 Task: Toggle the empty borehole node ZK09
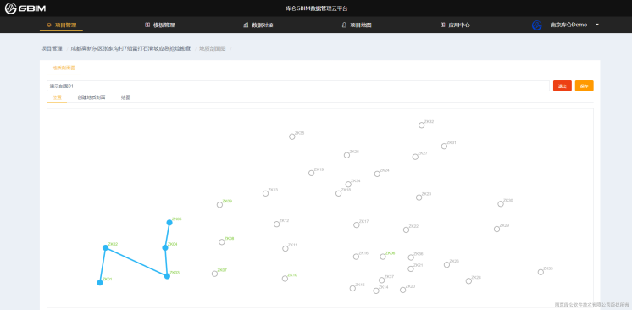pos(219,205)
